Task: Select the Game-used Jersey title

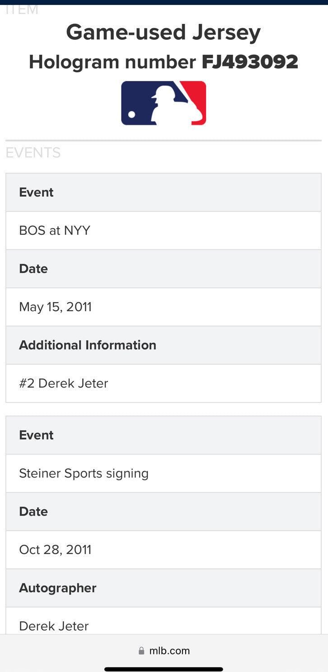Action: pyautogui.click(x=164, y=33)
